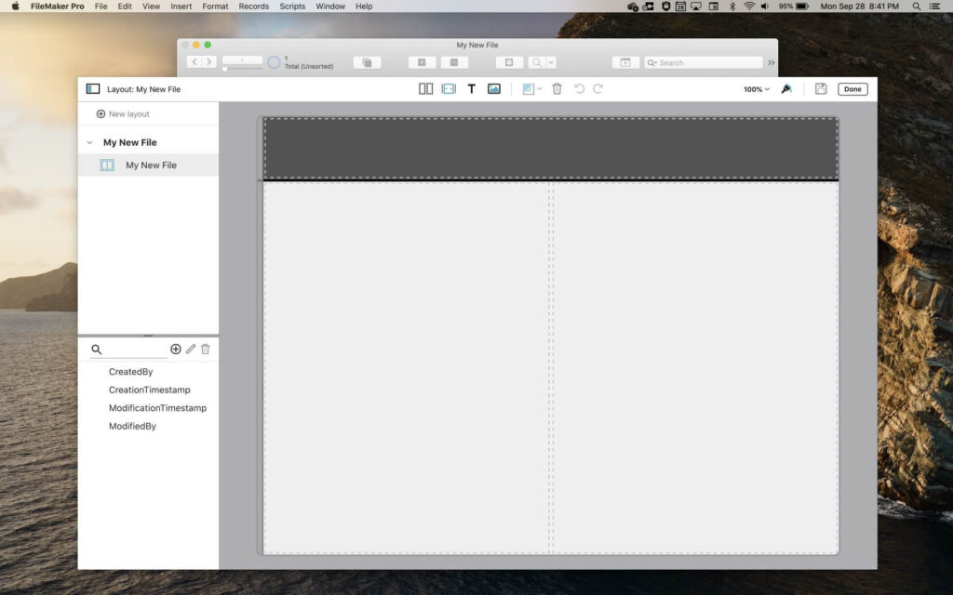
Task: Click the Done button
Action: click(x=852, y=88)
